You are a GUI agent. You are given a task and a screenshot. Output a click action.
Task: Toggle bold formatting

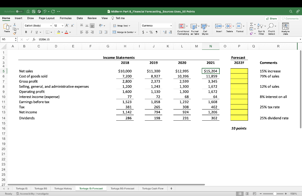[26, 32]
